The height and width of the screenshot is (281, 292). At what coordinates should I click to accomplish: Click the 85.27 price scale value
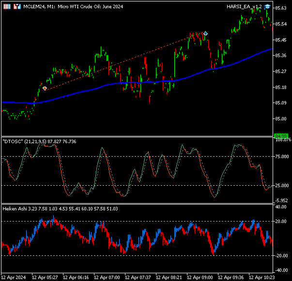pyautogui.click(x=281, y=71)
